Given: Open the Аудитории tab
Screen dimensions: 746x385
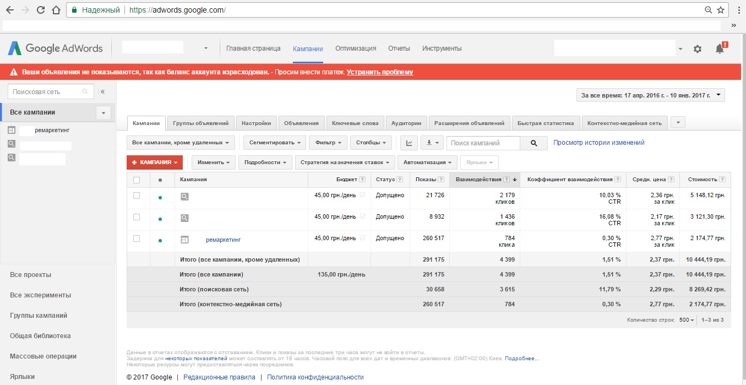Looking at the screenshot, I should tap(406, 123).
